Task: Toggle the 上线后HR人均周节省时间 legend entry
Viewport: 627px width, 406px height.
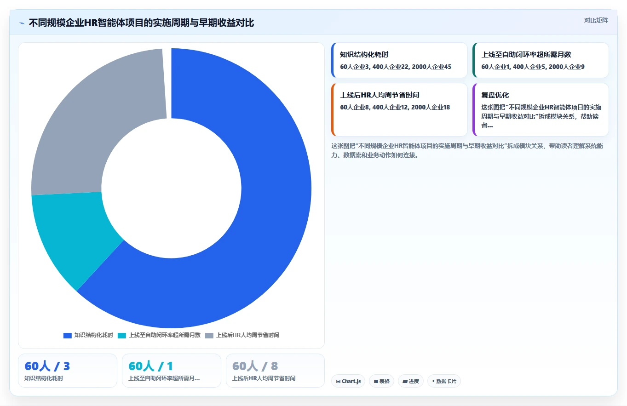Action: point(242,335)
